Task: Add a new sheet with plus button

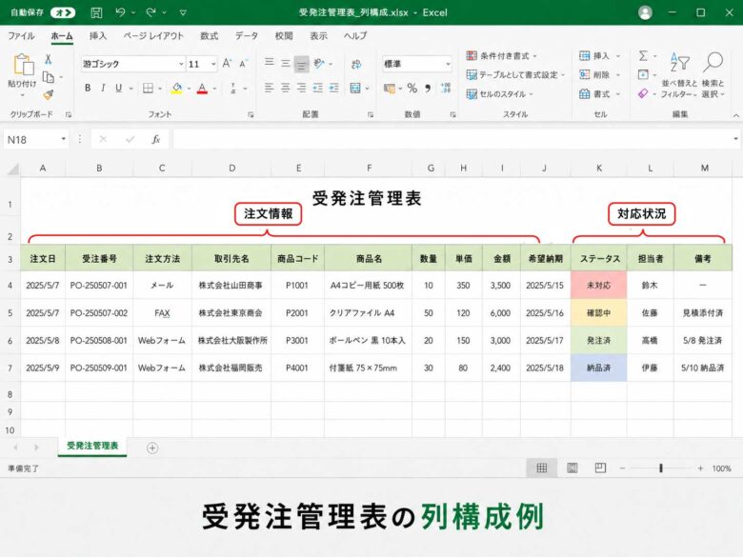Action: click(152, 448)
